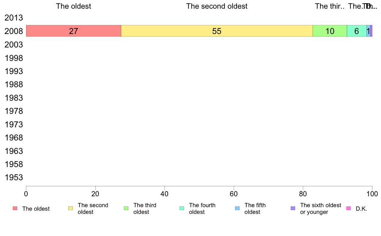Click the purple 'sixth oldest or younger' swatch
Viewport: 381px width, 236px height.
point(293,208)
